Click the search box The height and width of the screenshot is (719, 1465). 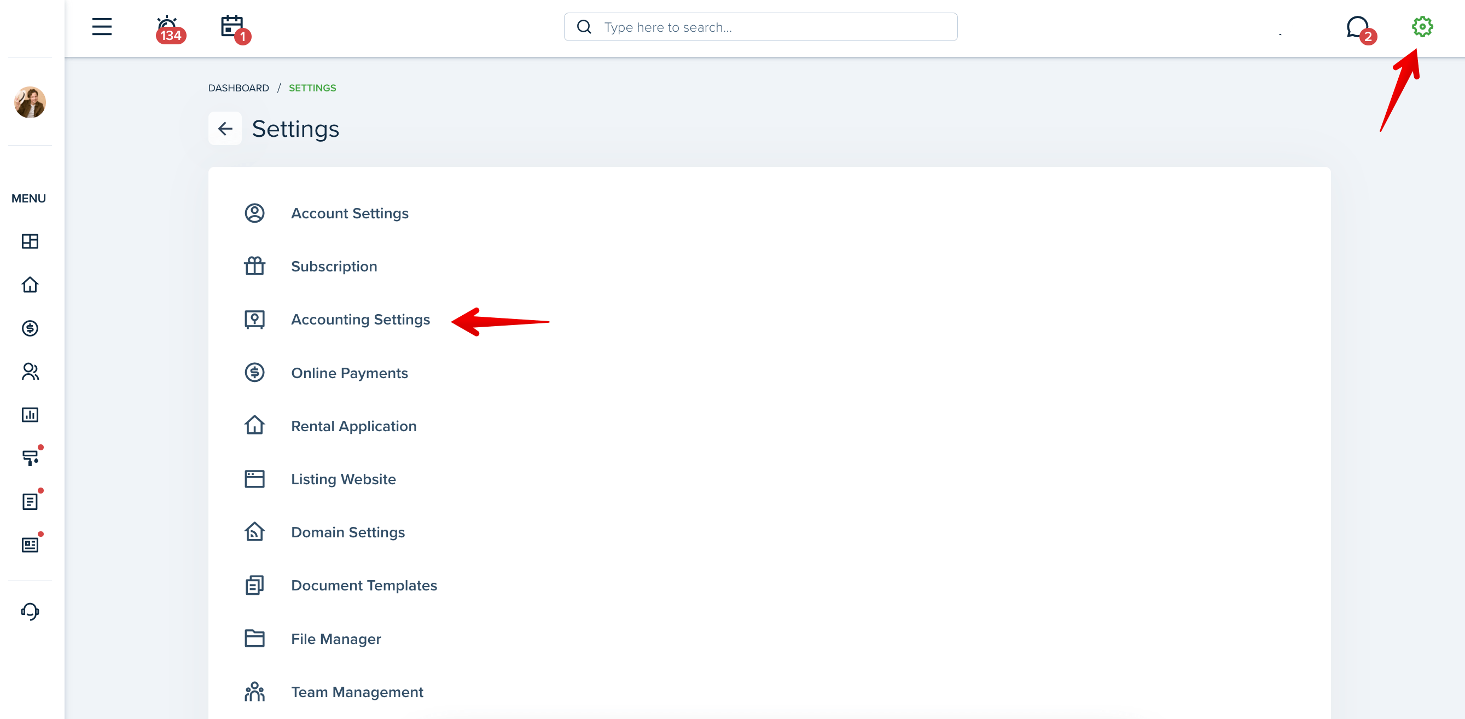760,27
